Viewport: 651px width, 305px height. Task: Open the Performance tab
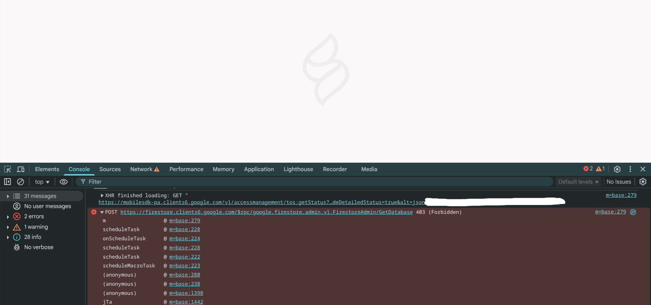click(186, 169)
